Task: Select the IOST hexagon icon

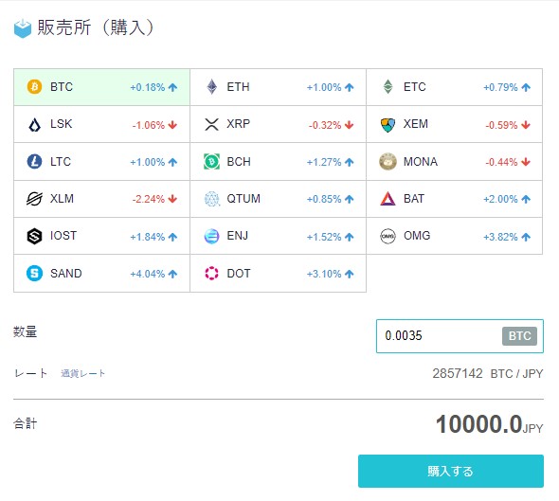Action: pos(34,236)
